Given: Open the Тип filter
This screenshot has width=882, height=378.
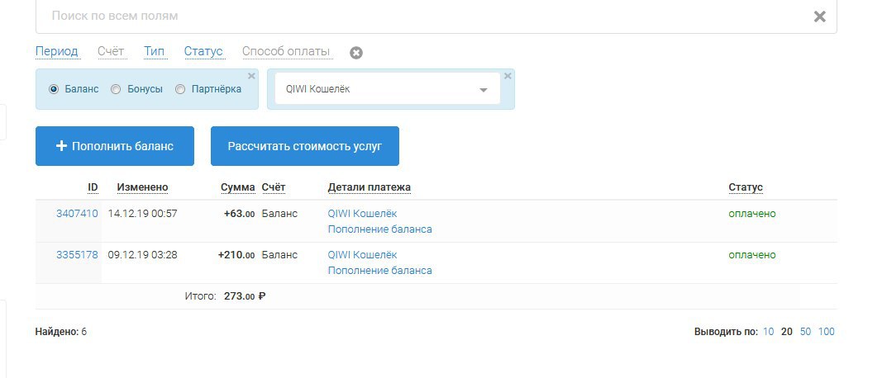Looking at the screenshot, I should coord(154,52).
